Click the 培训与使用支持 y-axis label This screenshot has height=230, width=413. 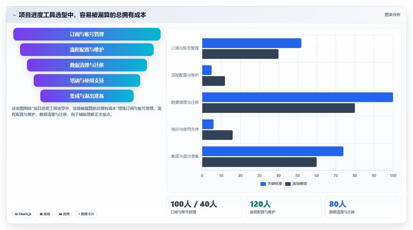click(x=185, y=130)
